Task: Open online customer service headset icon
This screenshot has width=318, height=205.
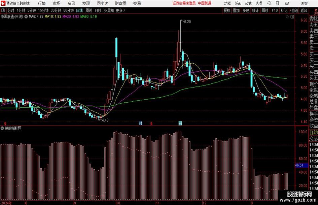Action: 269,3
